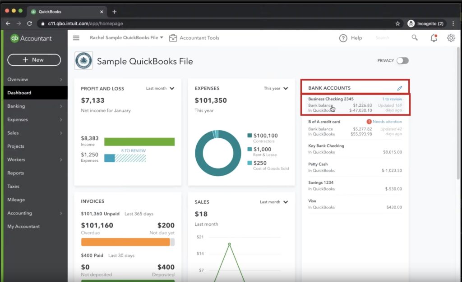Click the $7,133 net income amount
This screenshot has height=282, width=462.
[93, 100]
